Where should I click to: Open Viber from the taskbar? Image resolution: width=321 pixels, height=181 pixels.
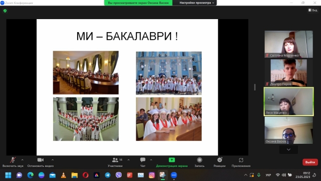pos(118,175)
